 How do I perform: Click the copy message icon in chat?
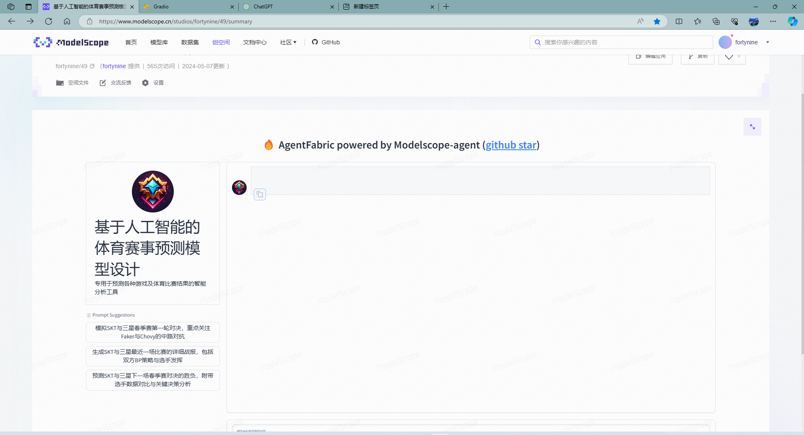(260, 194)
